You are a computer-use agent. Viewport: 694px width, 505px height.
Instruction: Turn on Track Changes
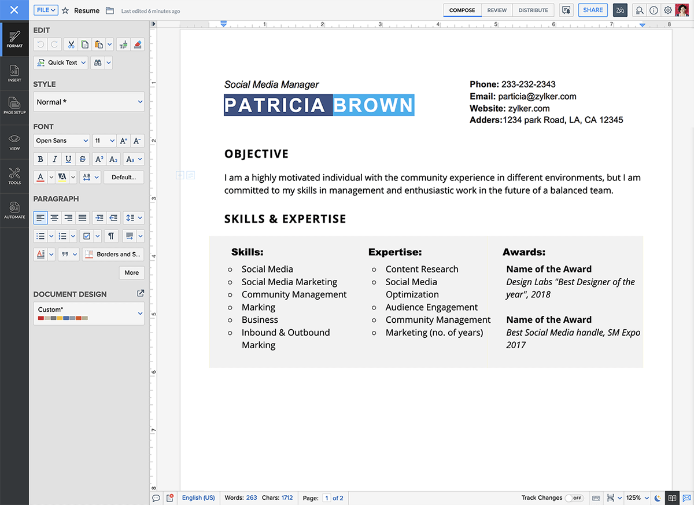point(575,497)
